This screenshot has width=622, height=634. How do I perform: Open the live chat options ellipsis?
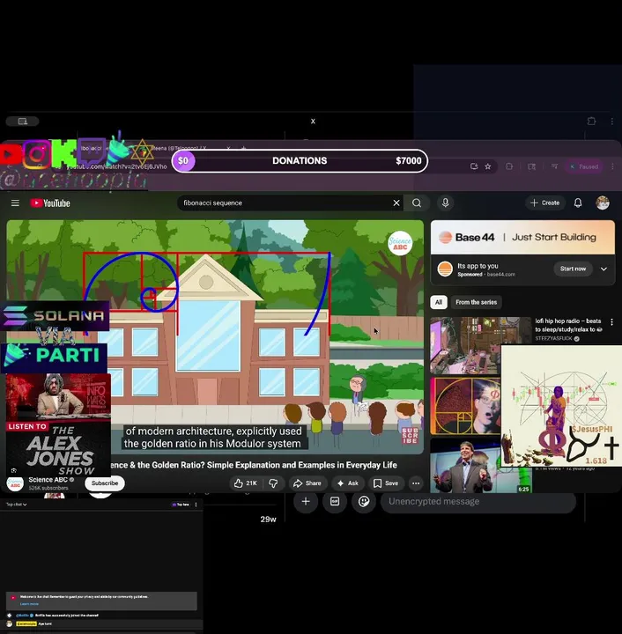coord(196,505)
